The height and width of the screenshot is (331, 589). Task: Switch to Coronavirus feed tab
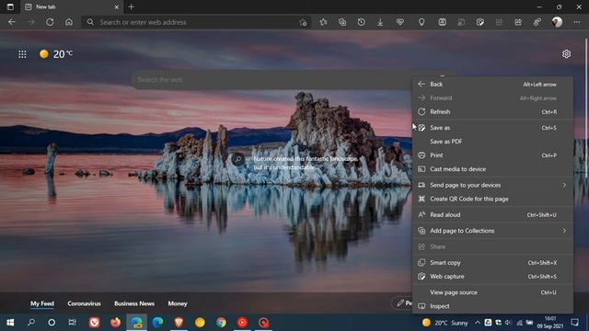click(x=84, y=303)
